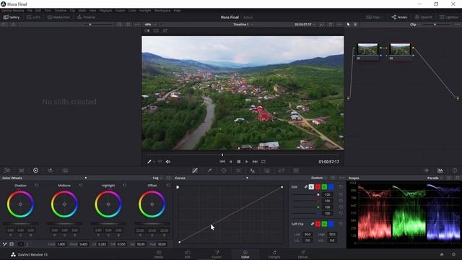Select the Camera Raw palette icon
This screenshot has height=260, width=462.
pyautogui.click(x=7, y=170)
